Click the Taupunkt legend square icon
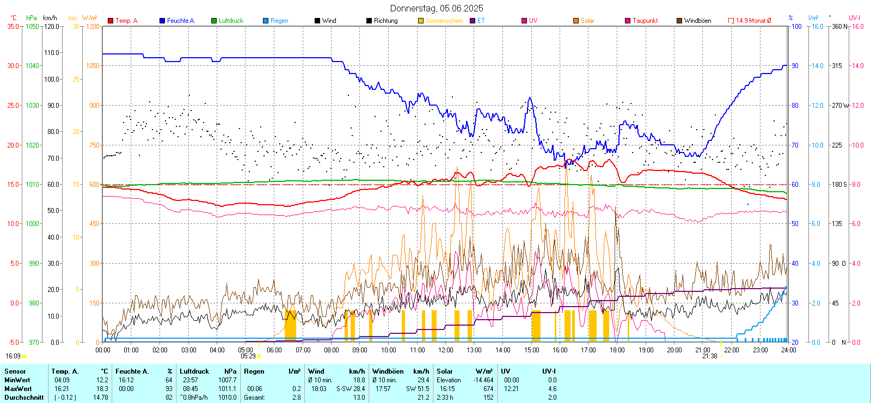Screen dimensions: 871x403 point(628,21)
